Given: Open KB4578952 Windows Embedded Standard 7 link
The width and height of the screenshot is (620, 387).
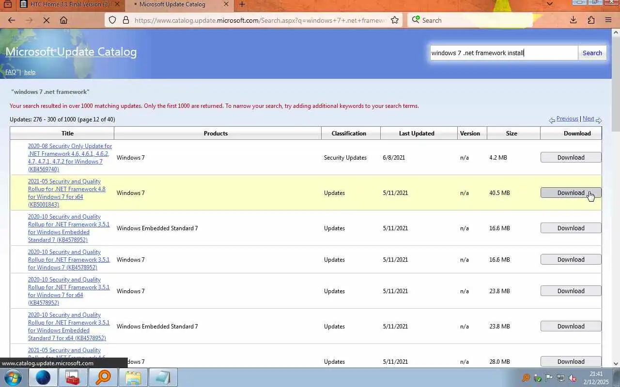Looking at the screenshot, I should pyautogui.click(x=69, y=228).
